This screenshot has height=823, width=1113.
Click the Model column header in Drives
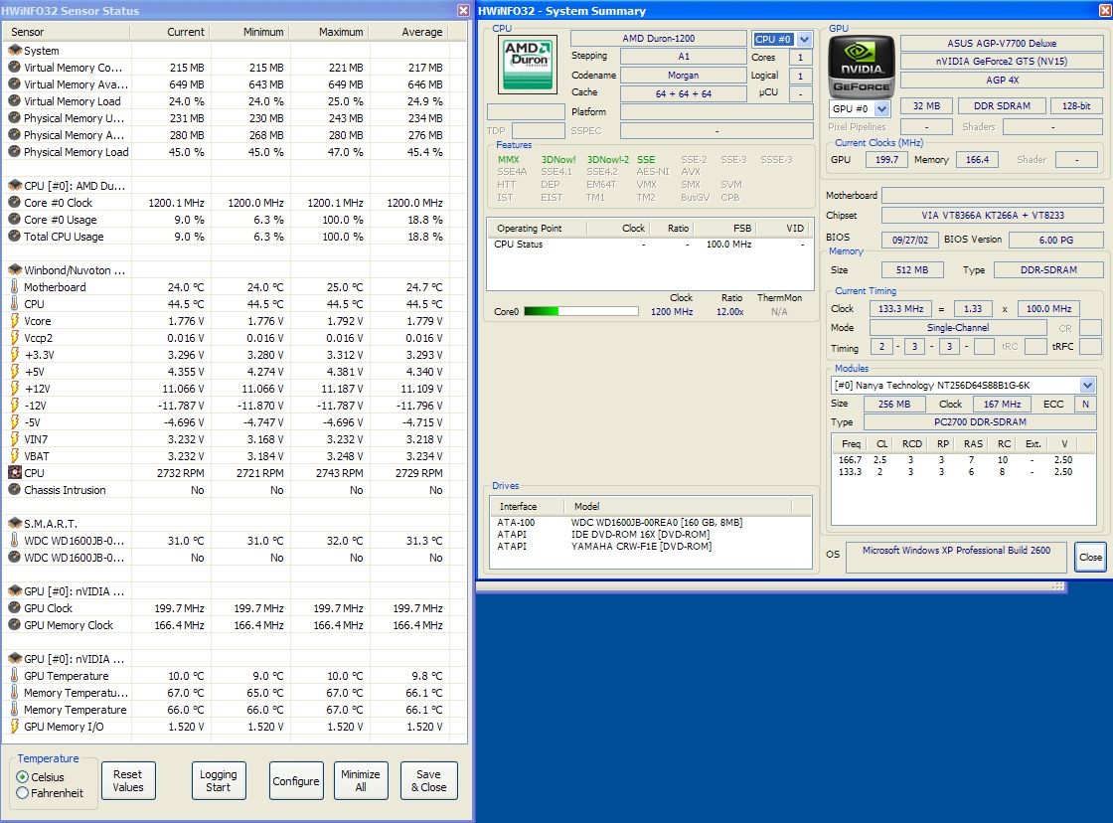tap(678, 506)
